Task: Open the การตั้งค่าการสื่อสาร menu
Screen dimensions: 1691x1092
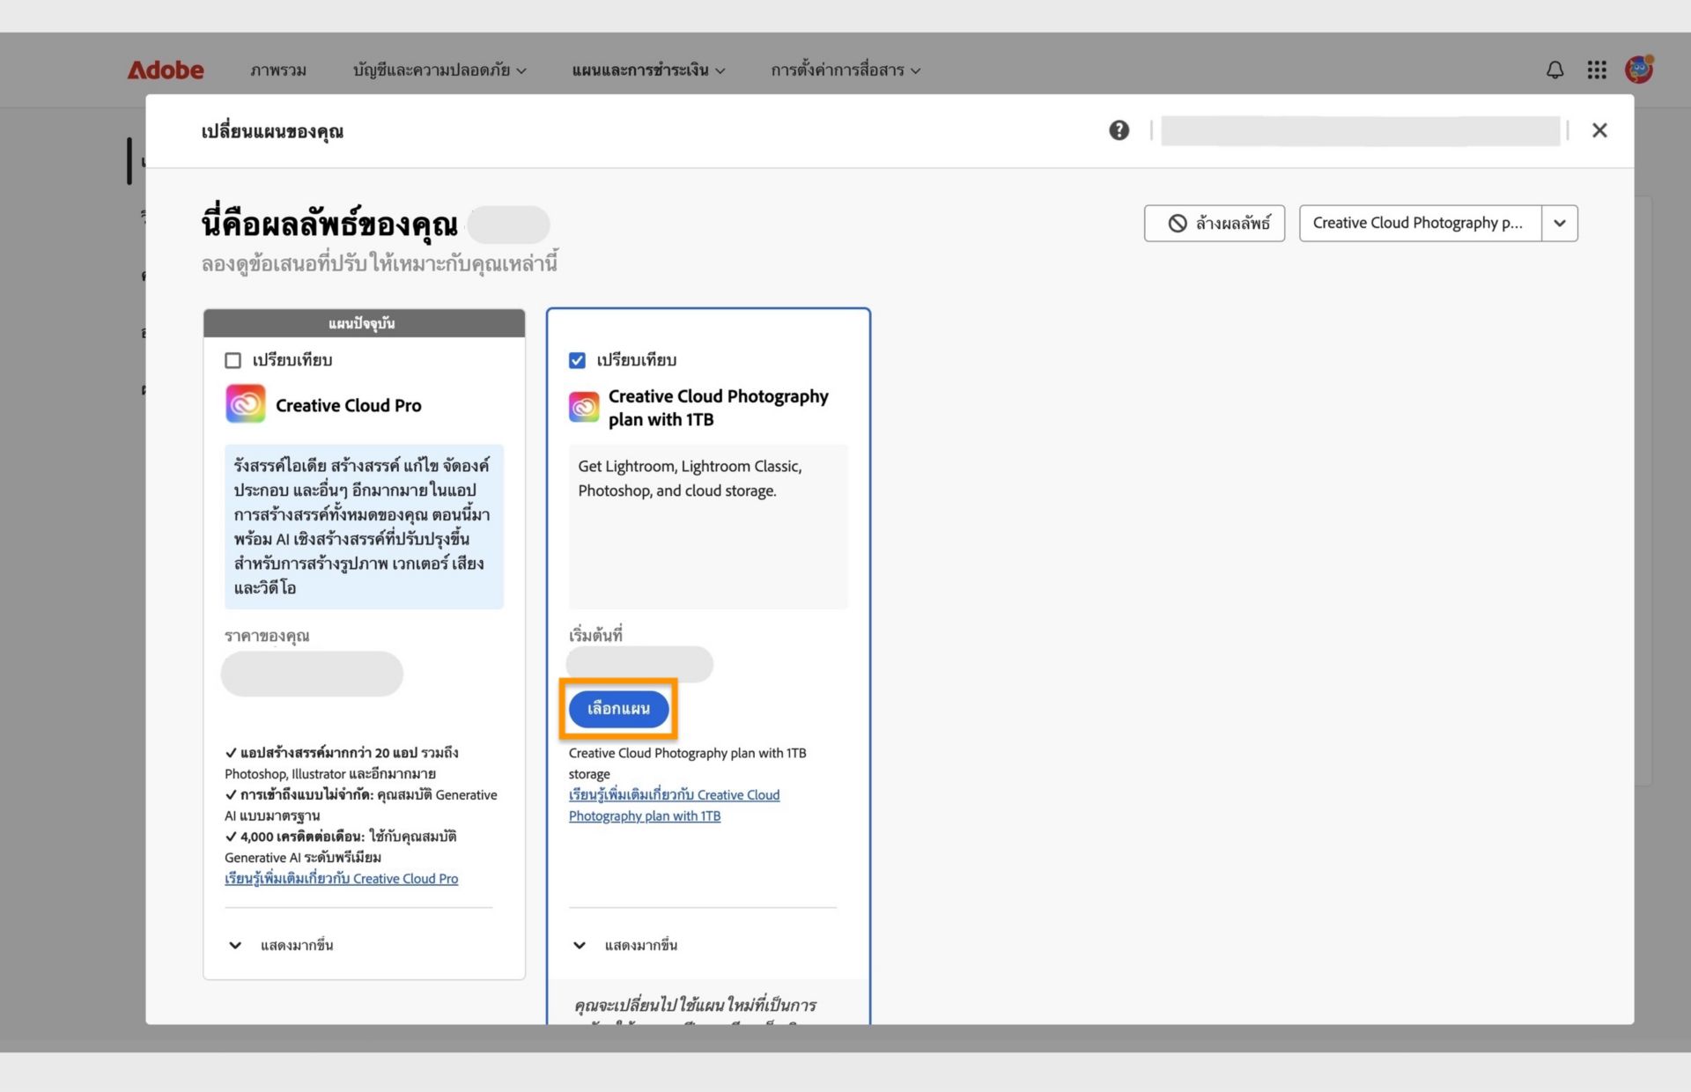Action: click(x=845, y=70)
